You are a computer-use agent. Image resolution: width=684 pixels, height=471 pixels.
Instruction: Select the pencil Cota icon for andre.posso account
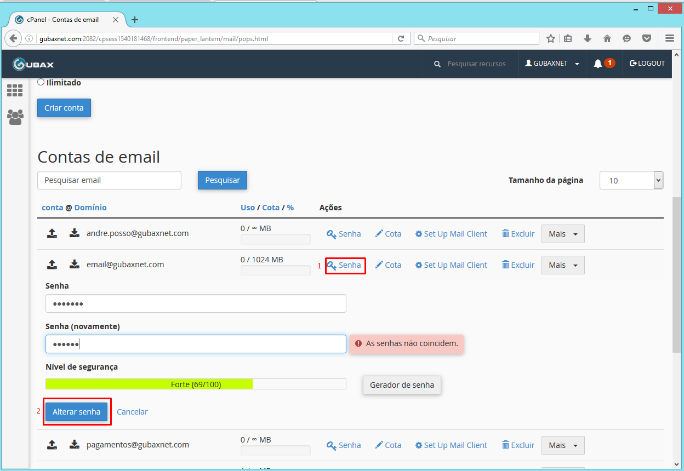(x=388, y=233)
